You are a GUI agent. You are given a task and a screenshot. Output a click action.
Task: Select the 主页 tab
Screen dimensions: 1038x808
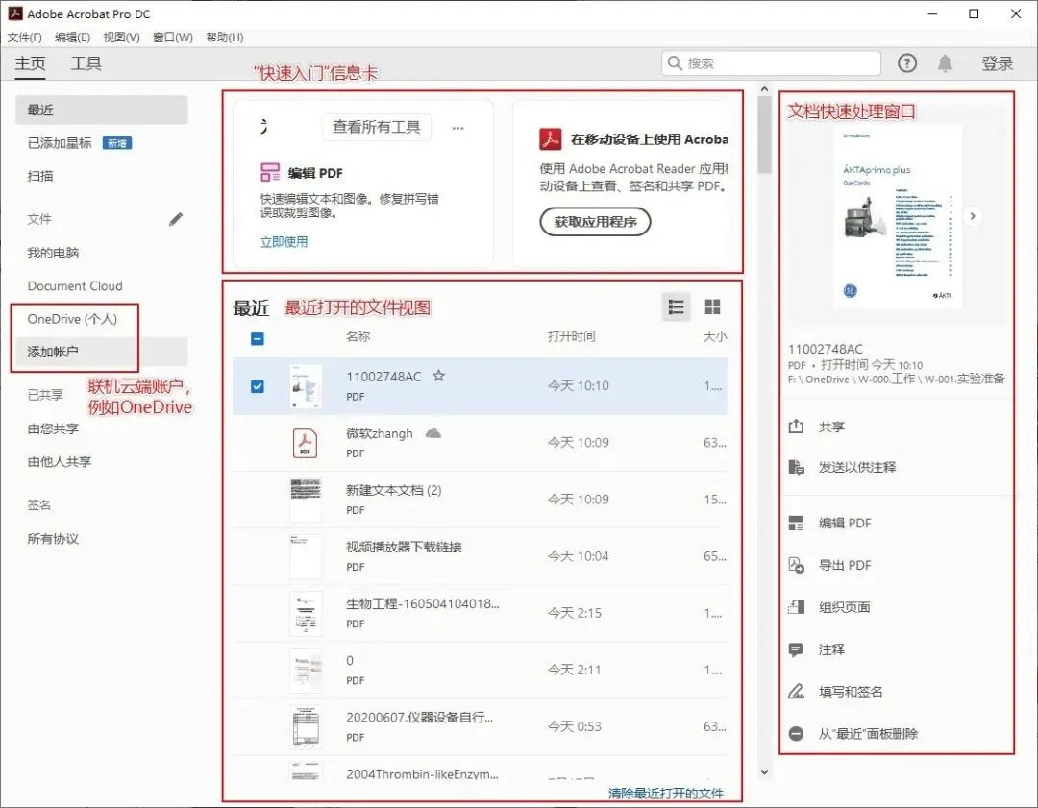click(x=31, y=63)
